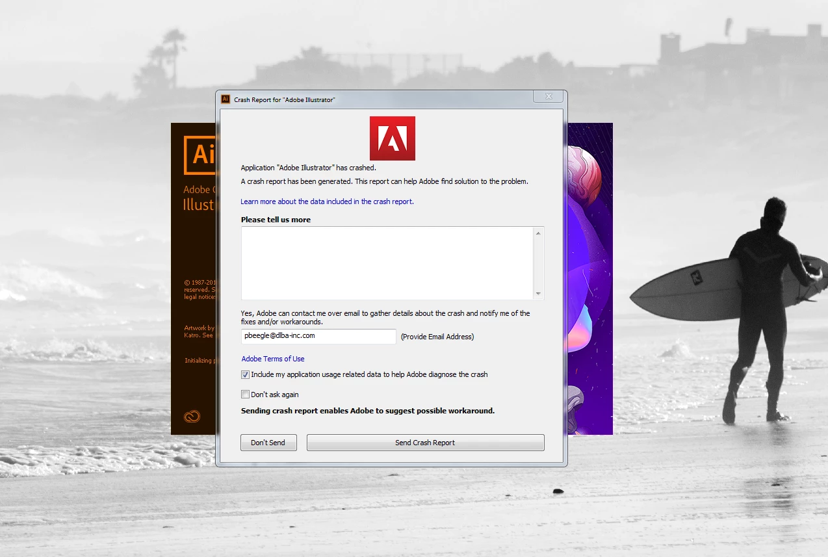Open the crash report data link
This screenshot has height=557, width=828.
point(327,201)
